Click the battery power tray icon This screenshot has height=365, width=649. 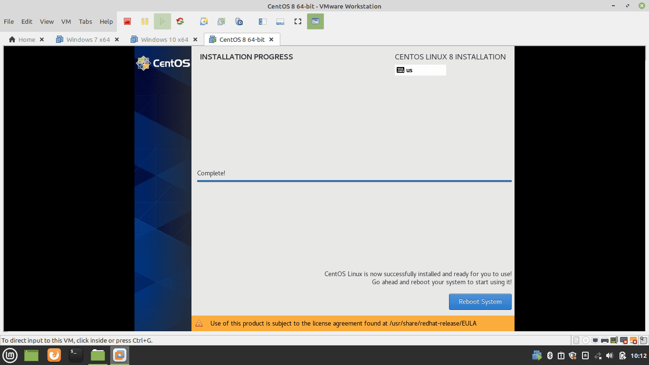pyautogui.click(x=623, y=355)
